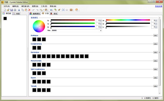
Task: Click the H value spinner arrows
Action: 156,20
